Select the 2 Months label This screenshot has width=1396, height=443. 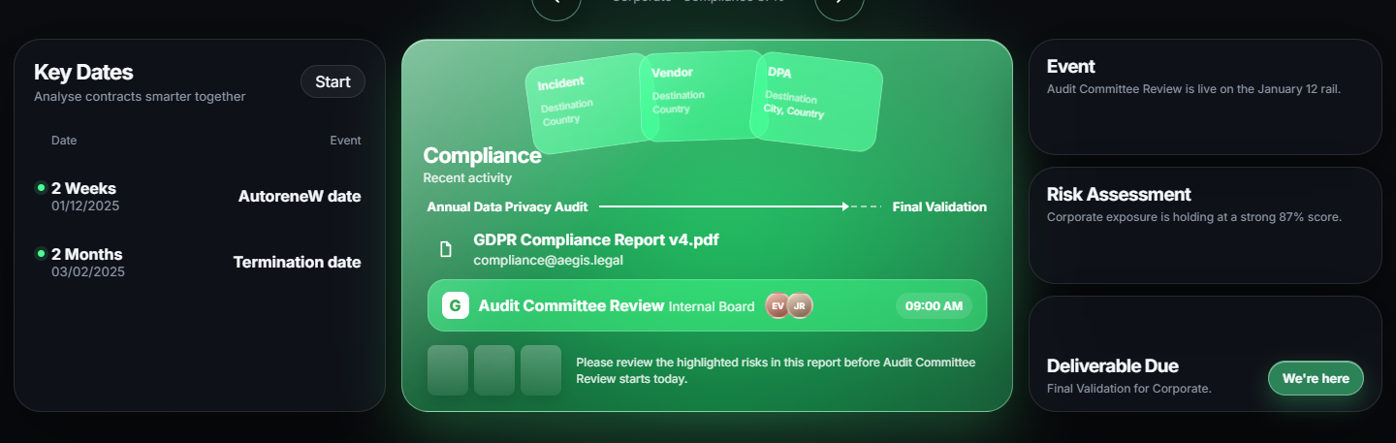pos(87,254)
